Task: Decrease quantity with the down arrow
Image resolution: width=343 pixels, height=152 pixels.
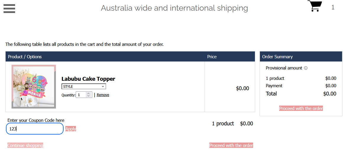Action: (x=88, y=96)
